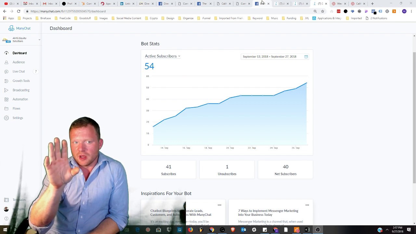Viewport: 416px width, 234px height.
Task: Open options menu on 7 Ways card
Action: pyautogui.click(x=307, y=205)
